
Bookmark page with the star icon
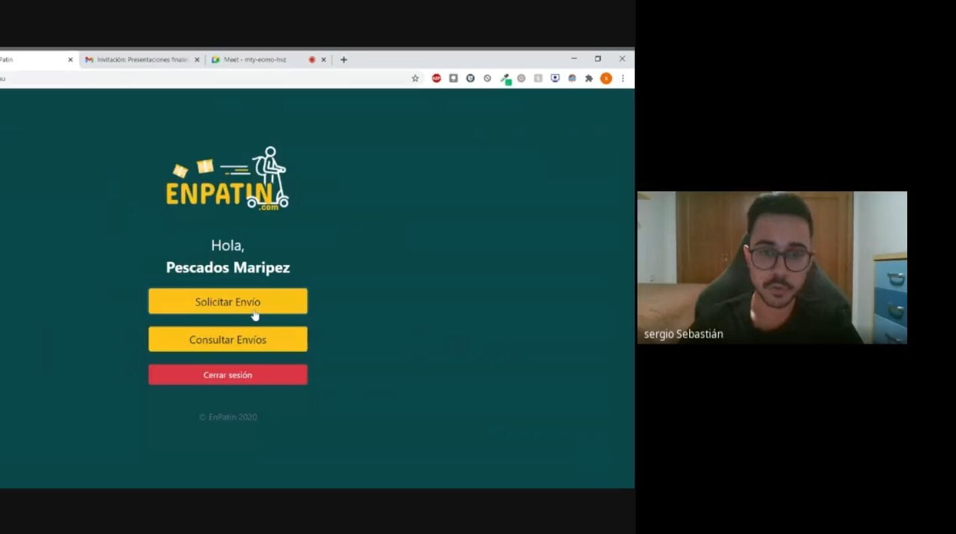coord(415,79)
